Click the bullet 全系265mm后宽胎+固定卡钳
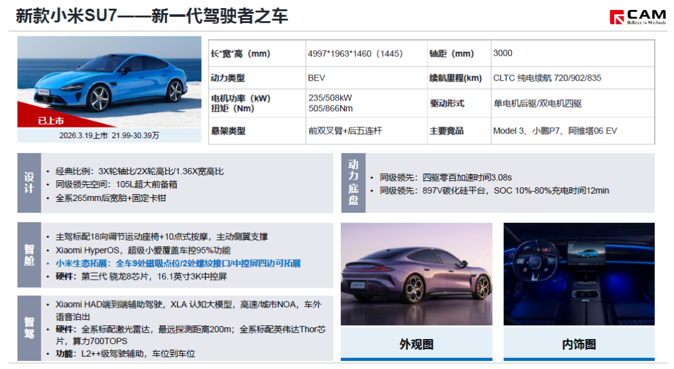Screen dimensions: 674x369 (110, 199)
